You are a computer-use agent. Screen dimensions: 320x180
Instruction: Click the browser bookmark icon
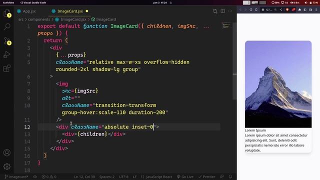256,9
